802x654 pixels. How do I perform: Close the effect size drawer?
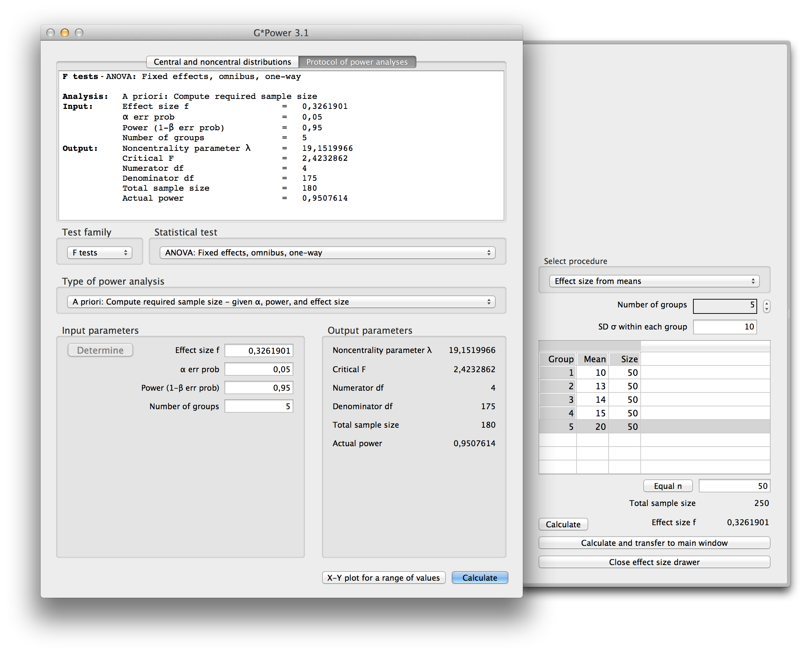coord(654,562)
